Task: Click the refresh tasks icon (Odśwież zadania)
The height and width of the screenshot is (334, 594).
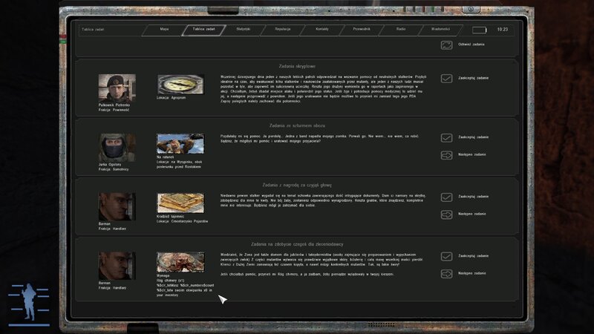Action: pos(446,45)
